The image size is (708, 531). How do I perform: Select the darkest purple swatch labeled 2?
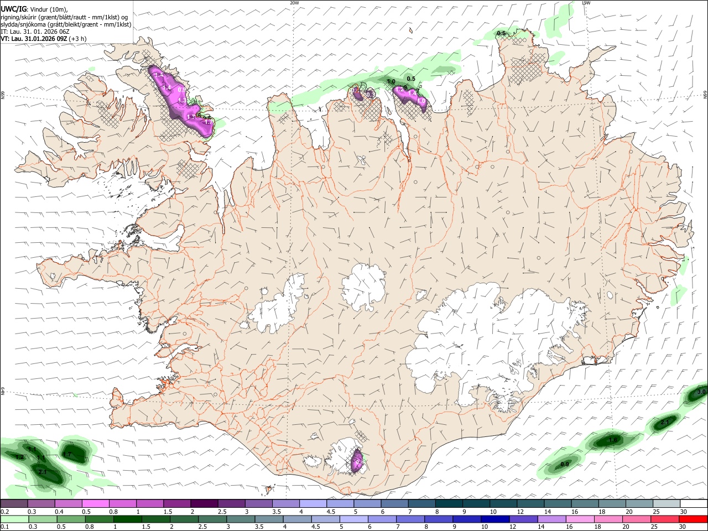point(204,503)
